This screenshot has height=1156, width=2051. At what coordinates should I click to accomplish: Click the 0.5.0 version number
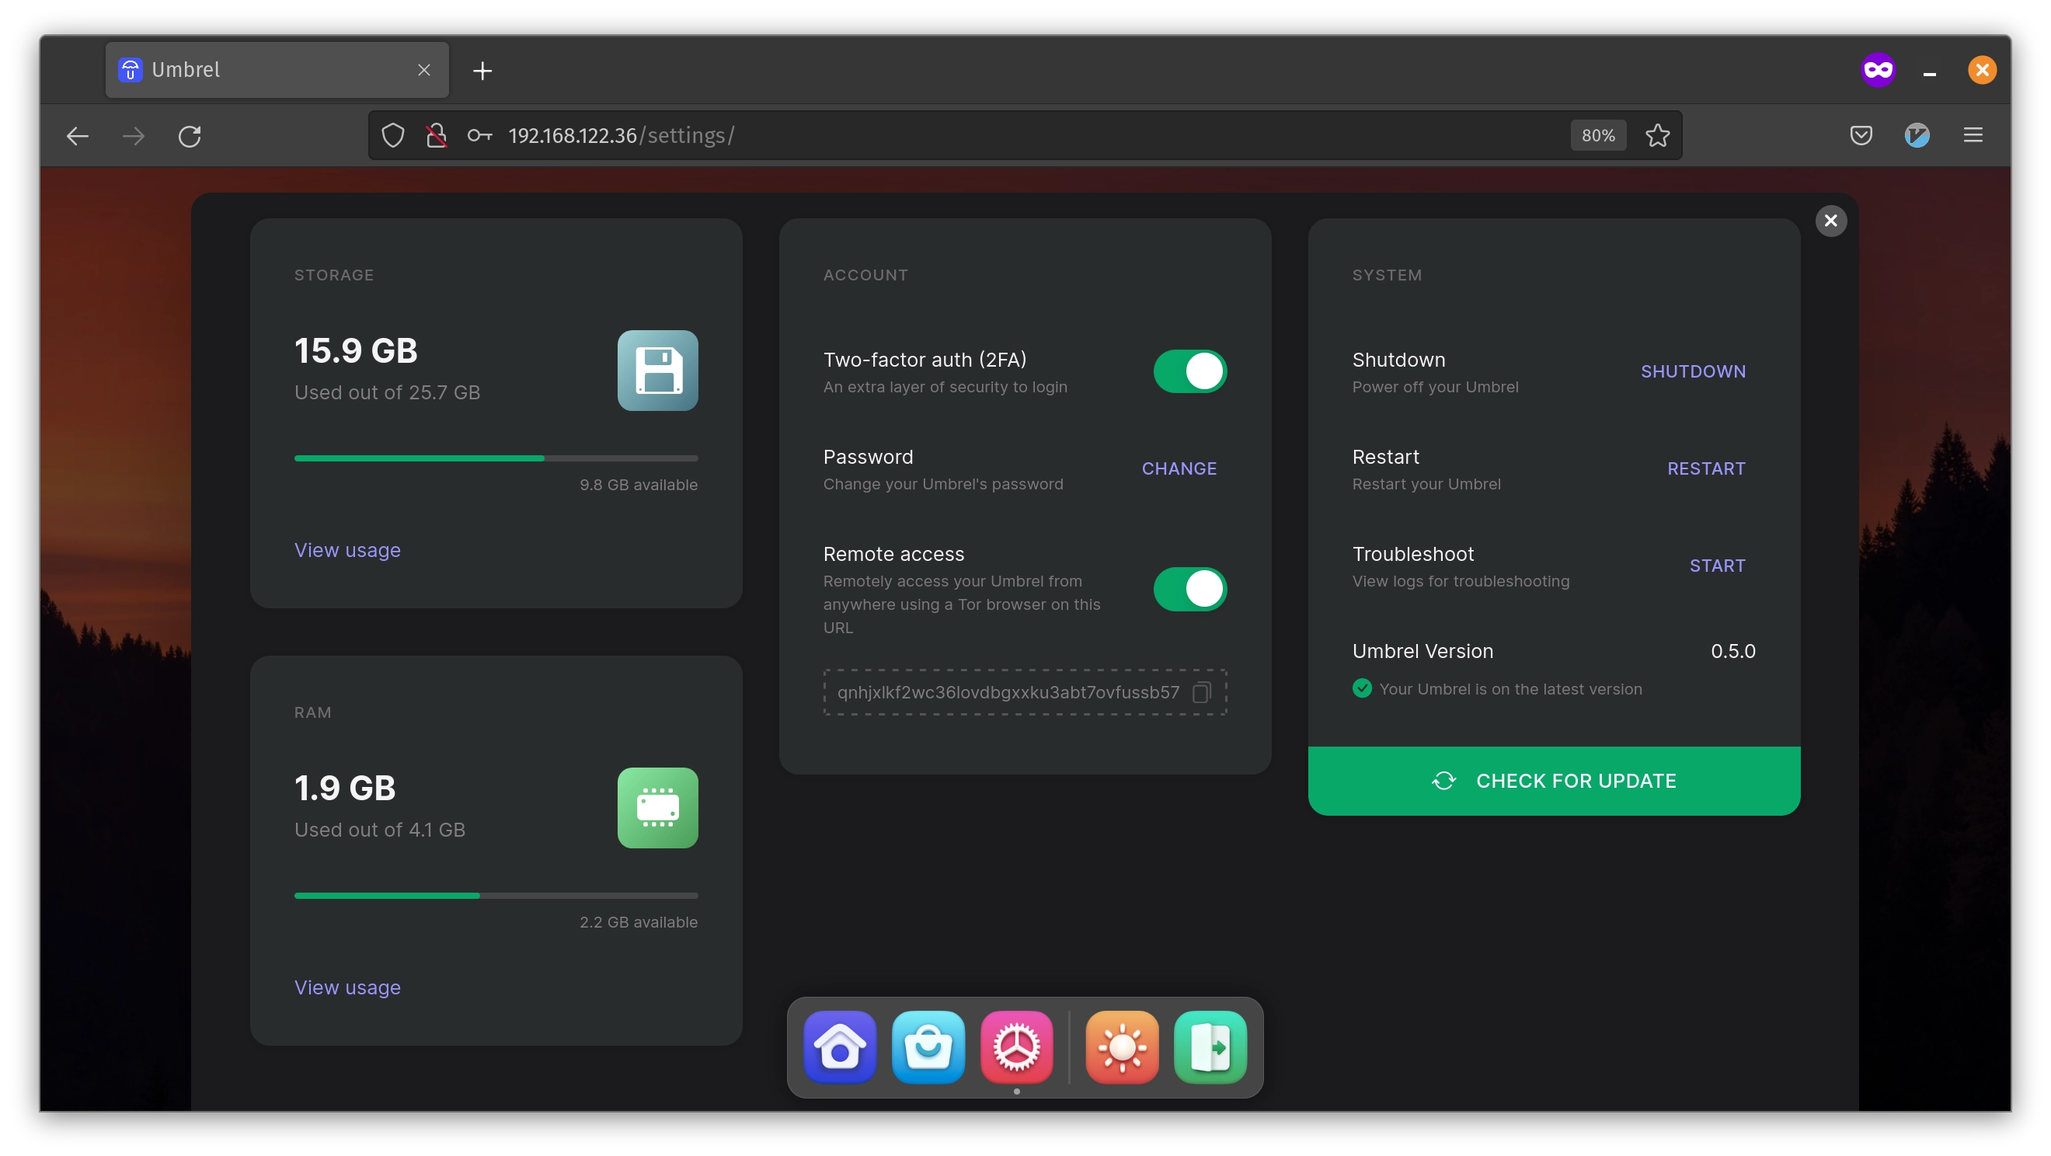pyautogui.click(x=1732, y=651)
